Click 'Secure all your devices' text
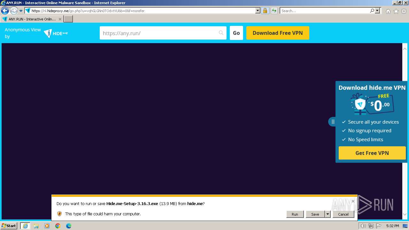The width and height of the screenshot is (409, 230). coord(374,122)
